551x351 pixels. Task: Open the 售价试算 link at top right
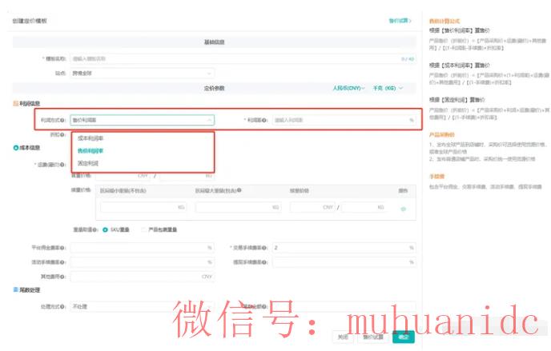[x=400, y=21]
